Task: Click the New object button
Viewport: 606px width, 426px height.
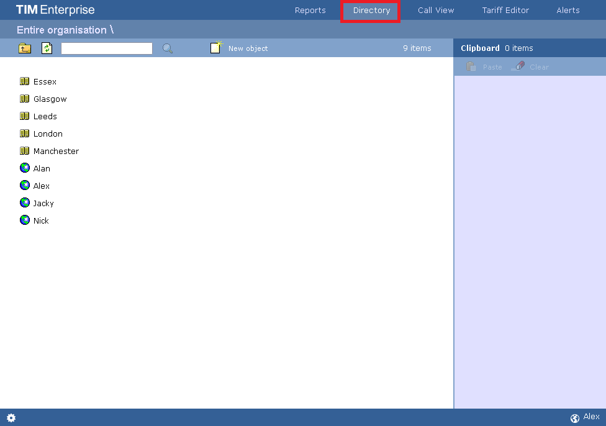Action: [247, 48]
